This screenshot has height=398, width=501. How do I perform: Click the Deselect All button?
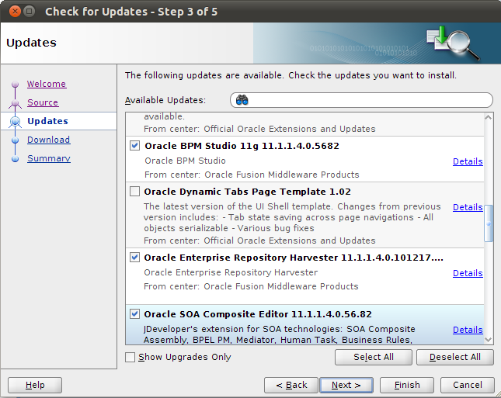(455, 357)
